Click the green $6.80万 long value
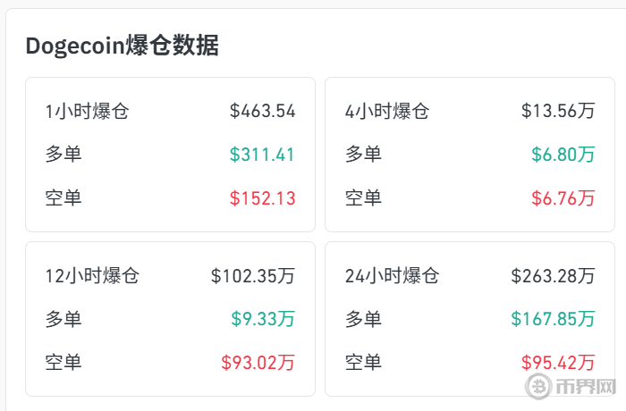 coord(563,155)
